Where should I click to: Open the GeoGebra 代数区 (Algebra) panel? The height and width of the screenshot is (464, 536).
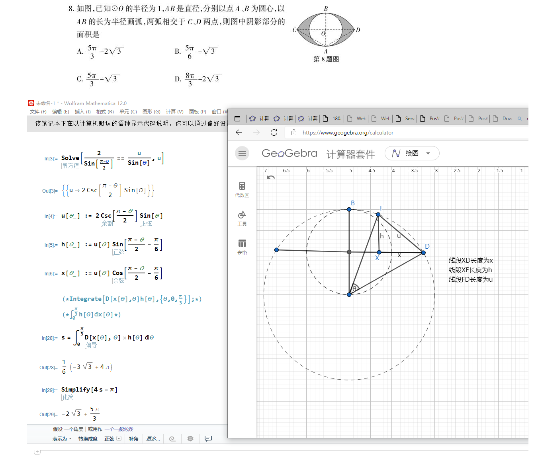coord(242,189)
